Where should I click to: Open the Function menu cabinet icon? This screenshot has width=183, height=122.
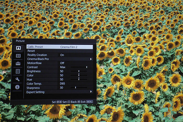click(18, 71)
